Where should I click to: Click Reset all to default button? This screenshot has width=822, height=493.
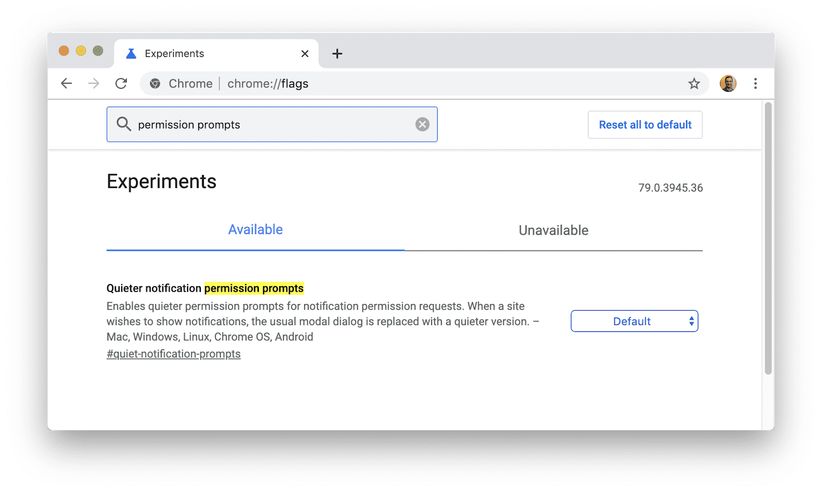645,125
